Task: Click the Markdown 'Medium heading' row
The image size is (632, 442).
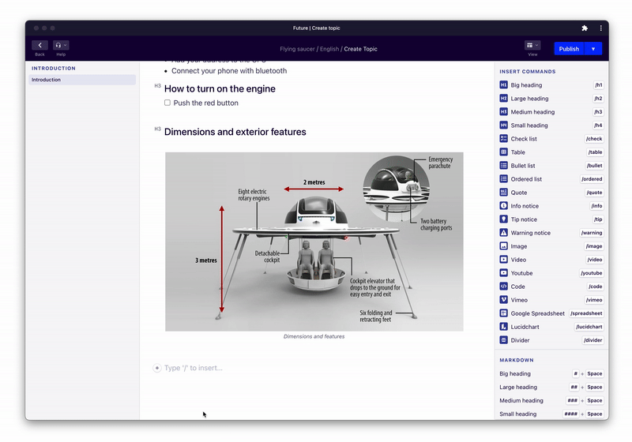Action: 551,400
